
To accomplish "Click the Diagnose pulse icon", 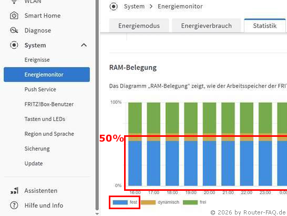I will click(14, 30).
